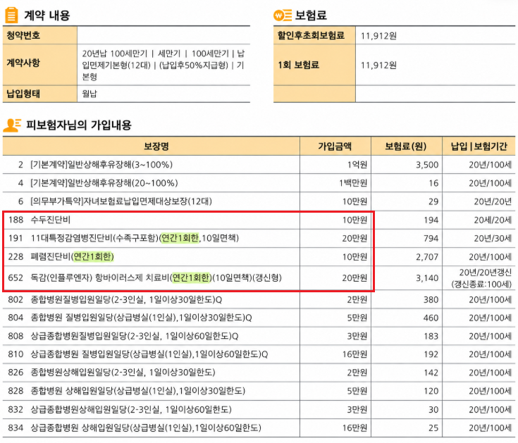The width and height of the screenshot is (518, 443).
Task: Select the 청약번호 label cell
Action: pyautogui.click(x=40, y=35)
